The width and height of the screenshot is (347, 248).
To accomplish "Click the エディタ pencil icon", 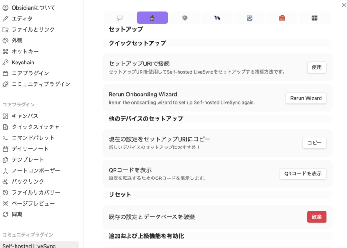I will tap(5, 19).
